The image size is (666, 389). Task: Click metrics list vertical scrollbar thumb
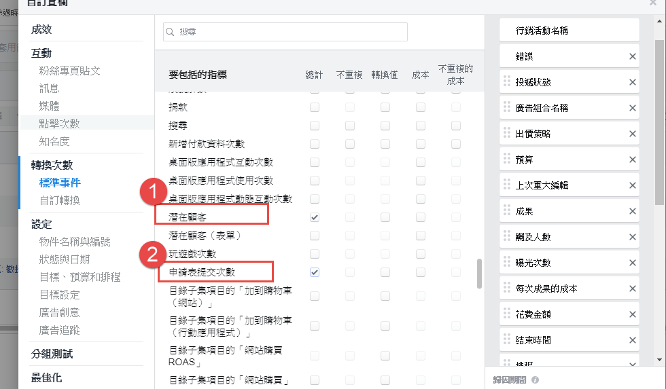(480, 273)
